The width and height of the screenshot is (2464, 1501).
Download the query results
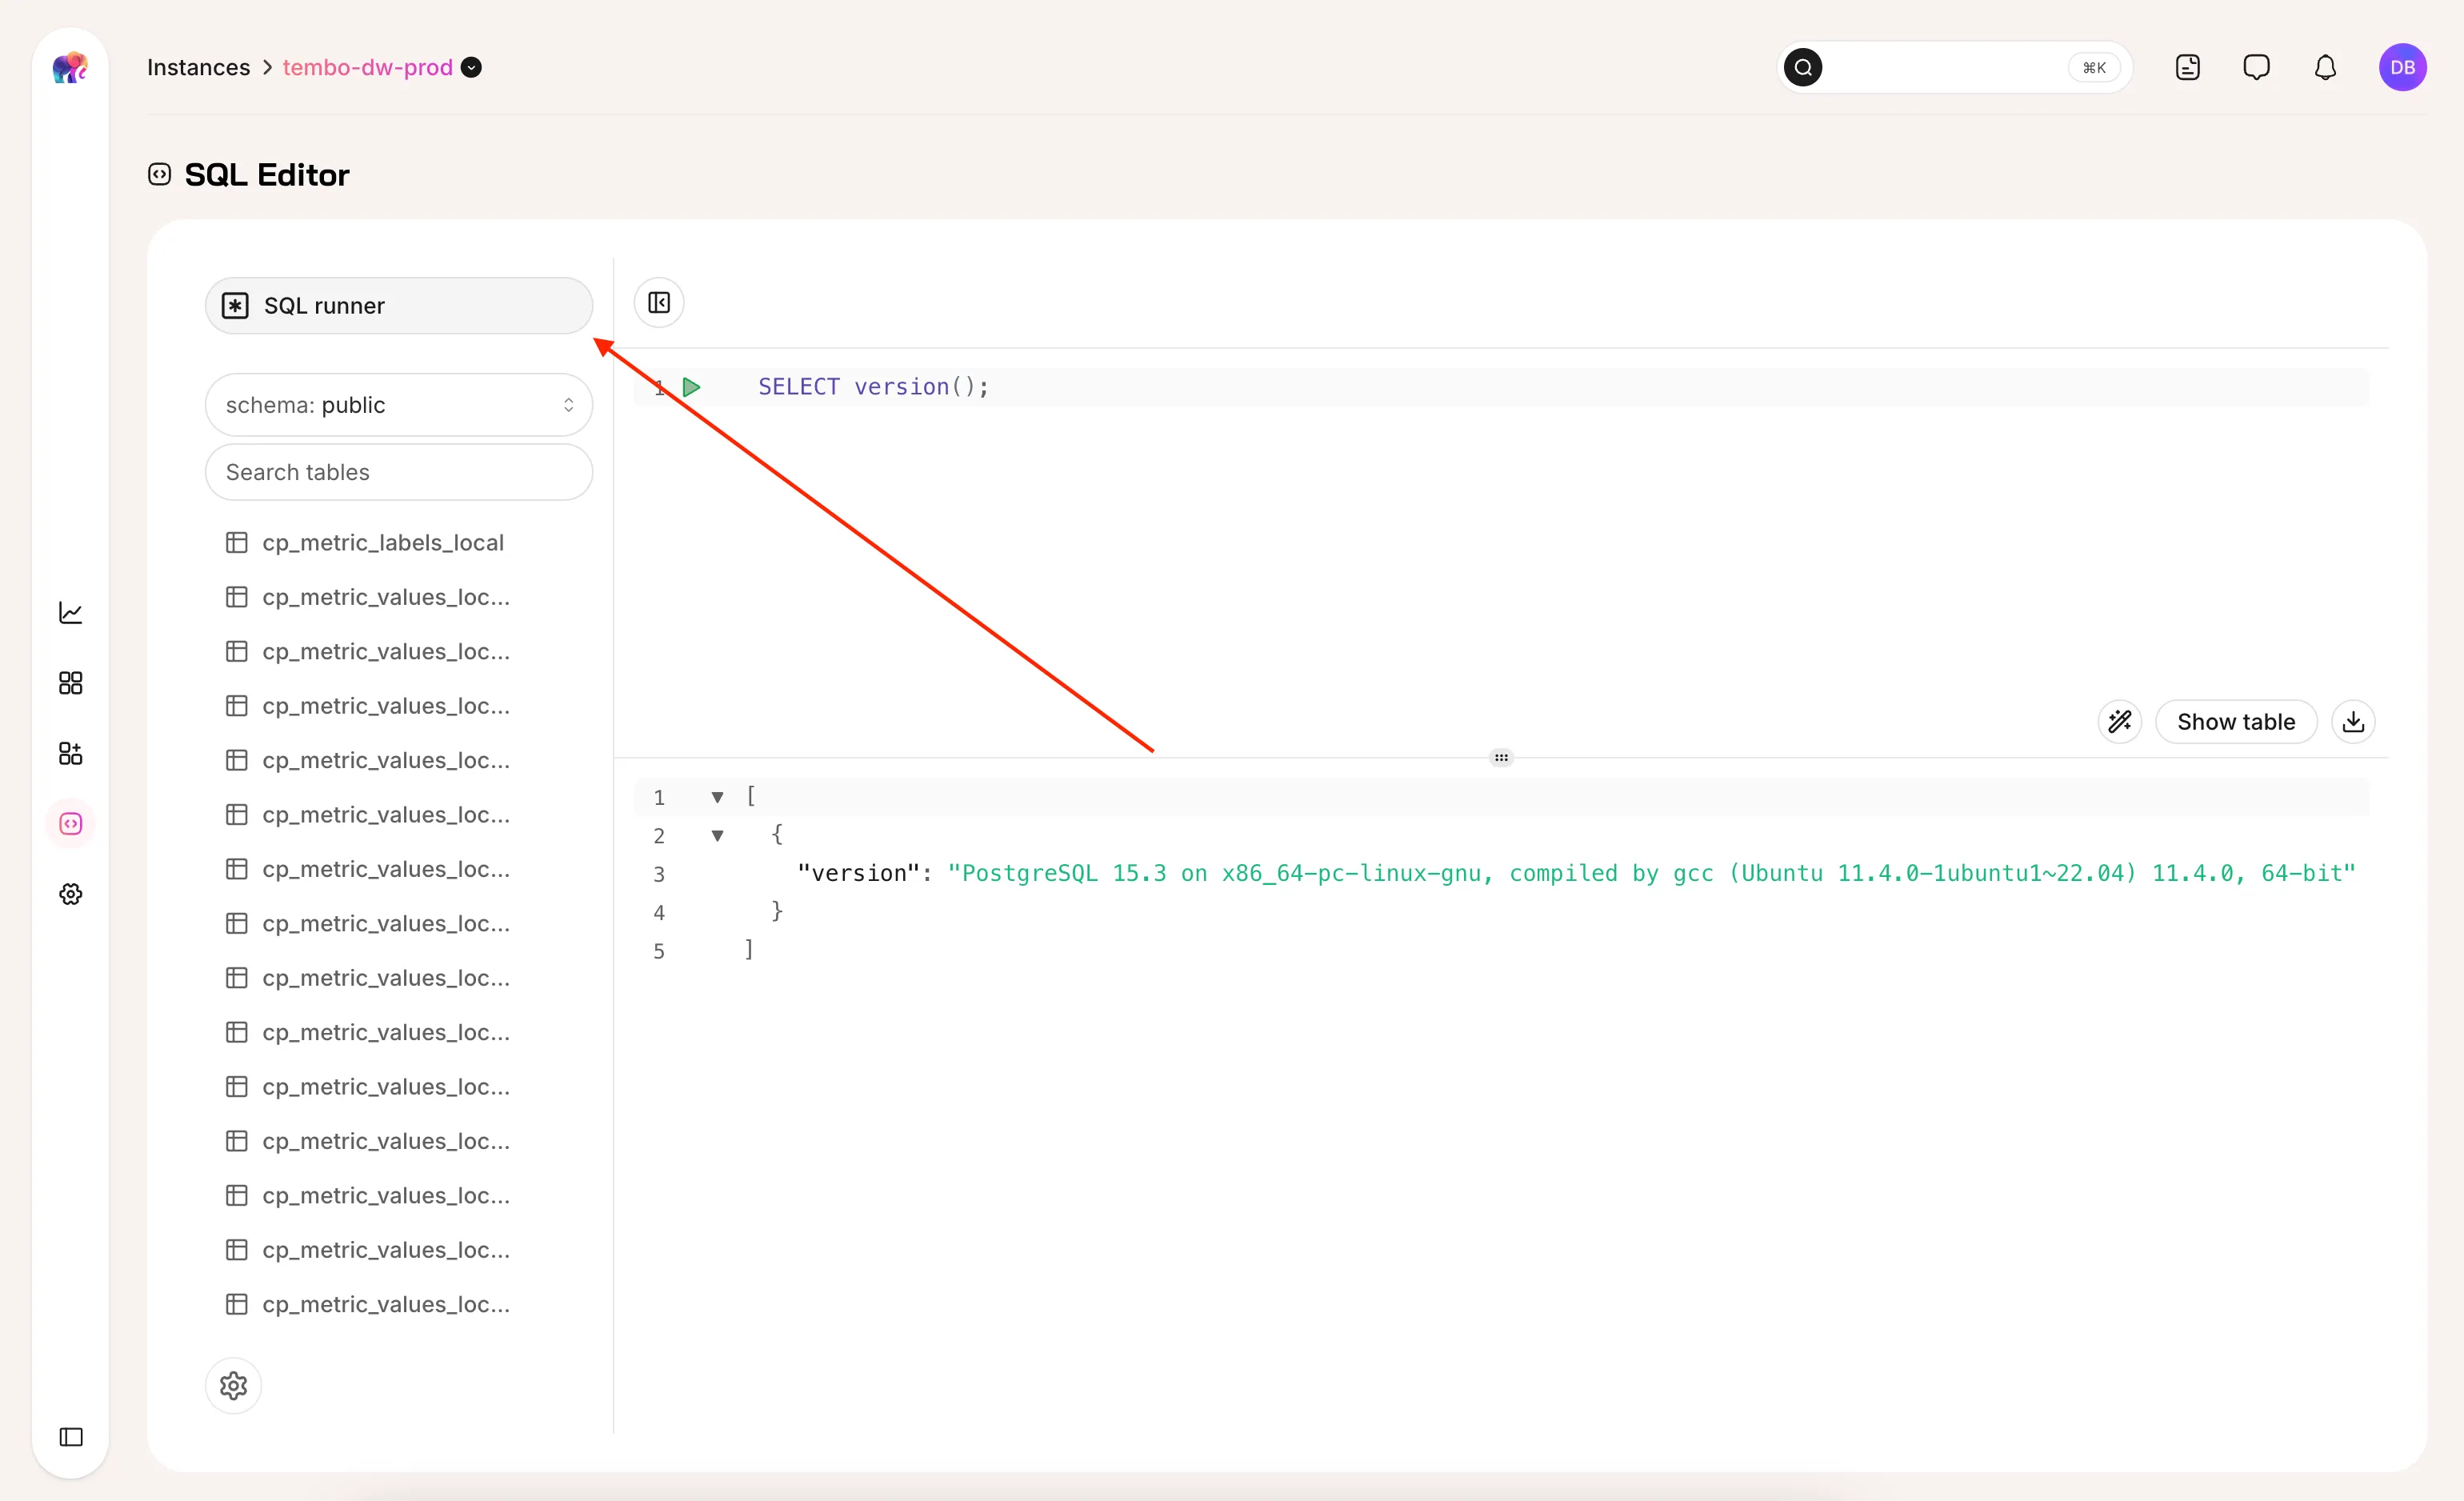[x=2352, y=721]
